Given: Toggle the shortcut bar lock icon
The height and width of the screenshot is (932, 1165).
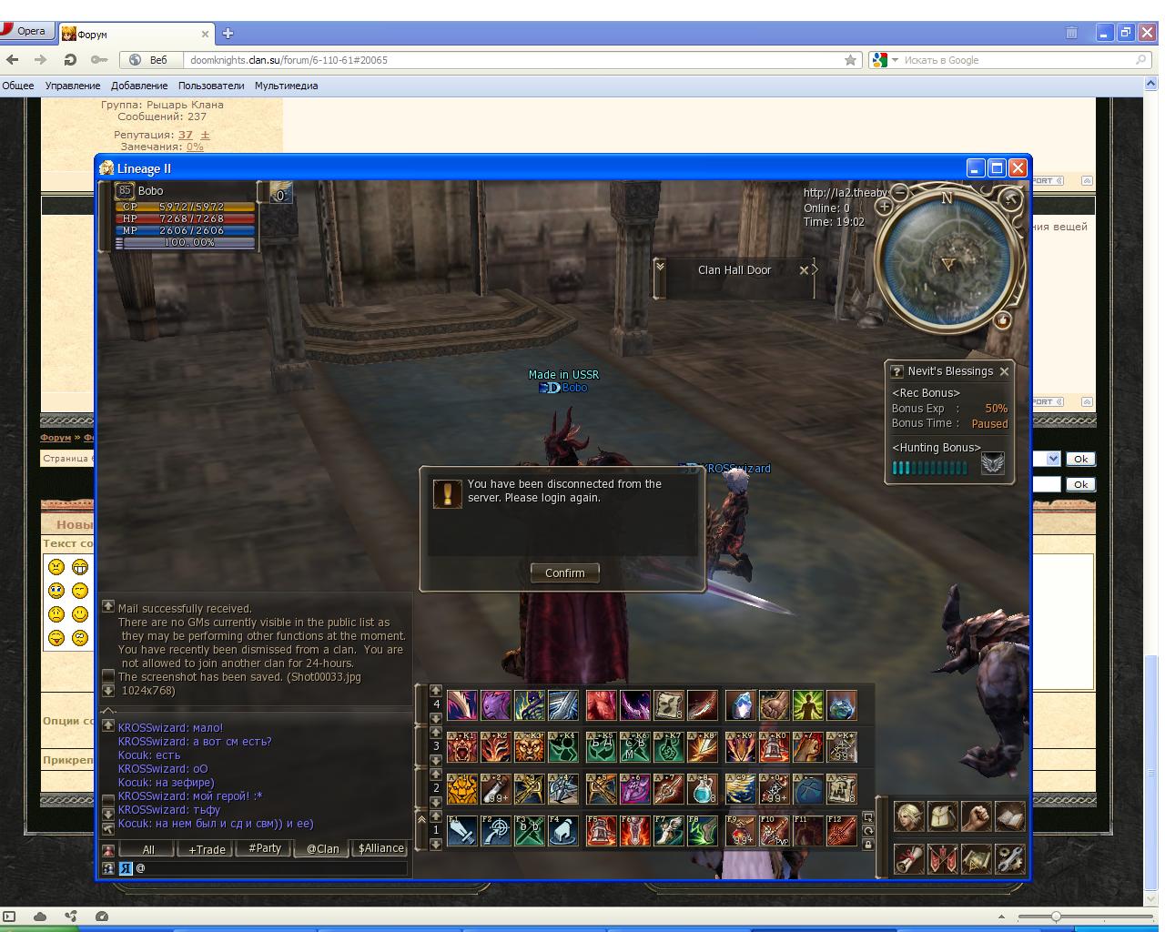Looking at the screenshot, I should coord(868,845).
